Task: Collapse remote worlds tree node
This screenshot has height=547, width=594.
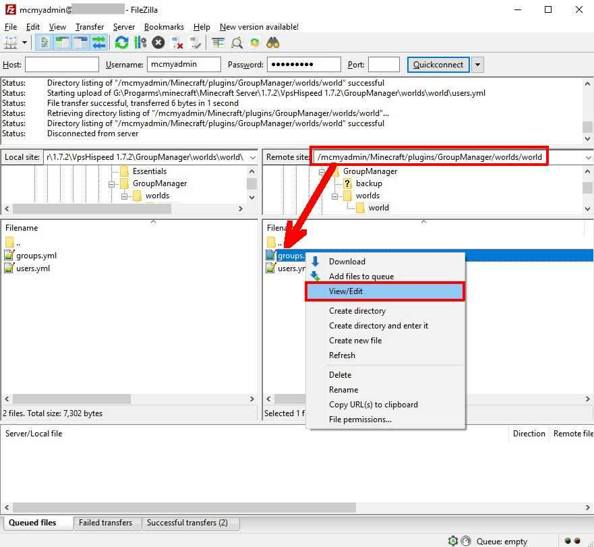Action: pyautogui.click(x=334, y=196)
